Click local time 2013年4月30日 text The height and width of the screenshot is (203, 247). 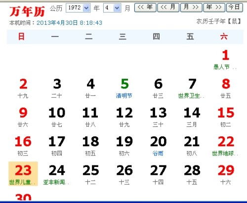click(x=69, y=23)
